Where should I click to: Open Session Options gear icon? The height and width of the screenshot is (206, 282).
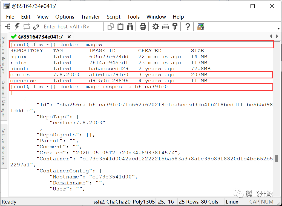[x=156, y=27]
